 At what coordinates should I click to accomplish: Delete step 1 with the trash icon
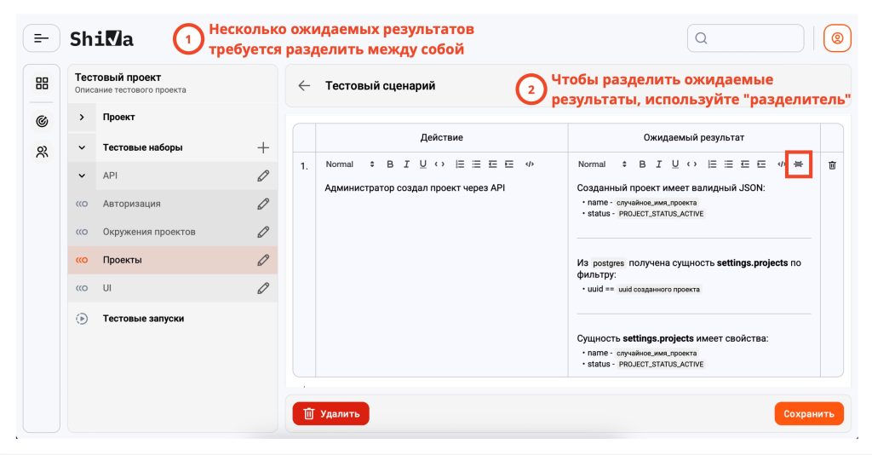pyautogui.click(x=832, y=164)
